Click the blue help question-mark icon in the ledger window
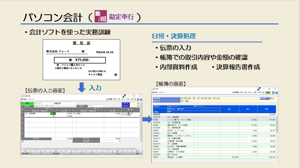This screenshot has height=168, width=300. coord(277,92)
